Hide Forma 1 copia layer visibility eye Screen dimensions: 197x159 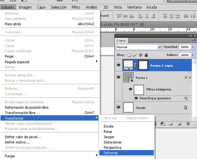pos(119,65)
